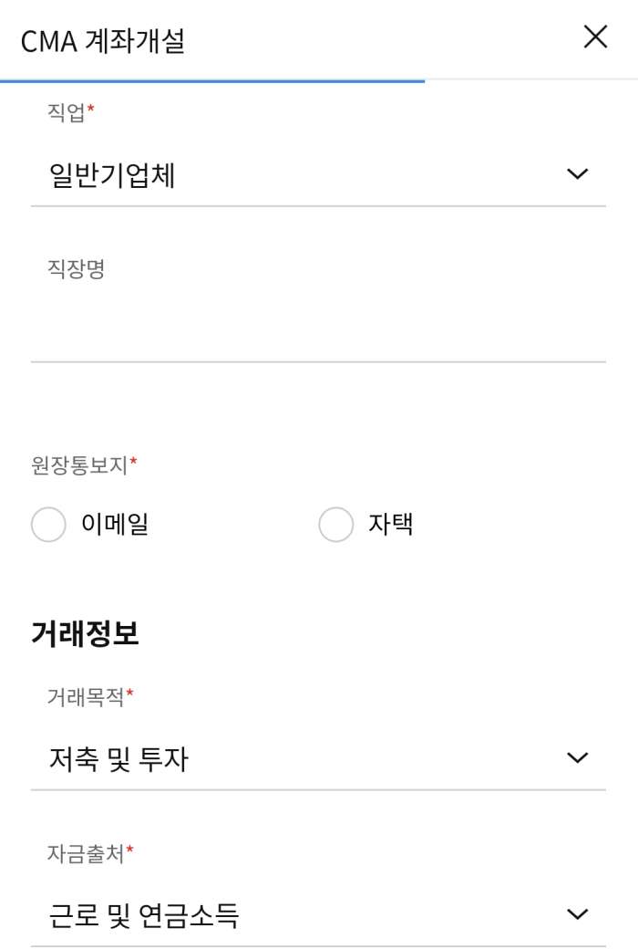Click the 거래정보 section header
638x949 pixels.
(x=83, y=632)
